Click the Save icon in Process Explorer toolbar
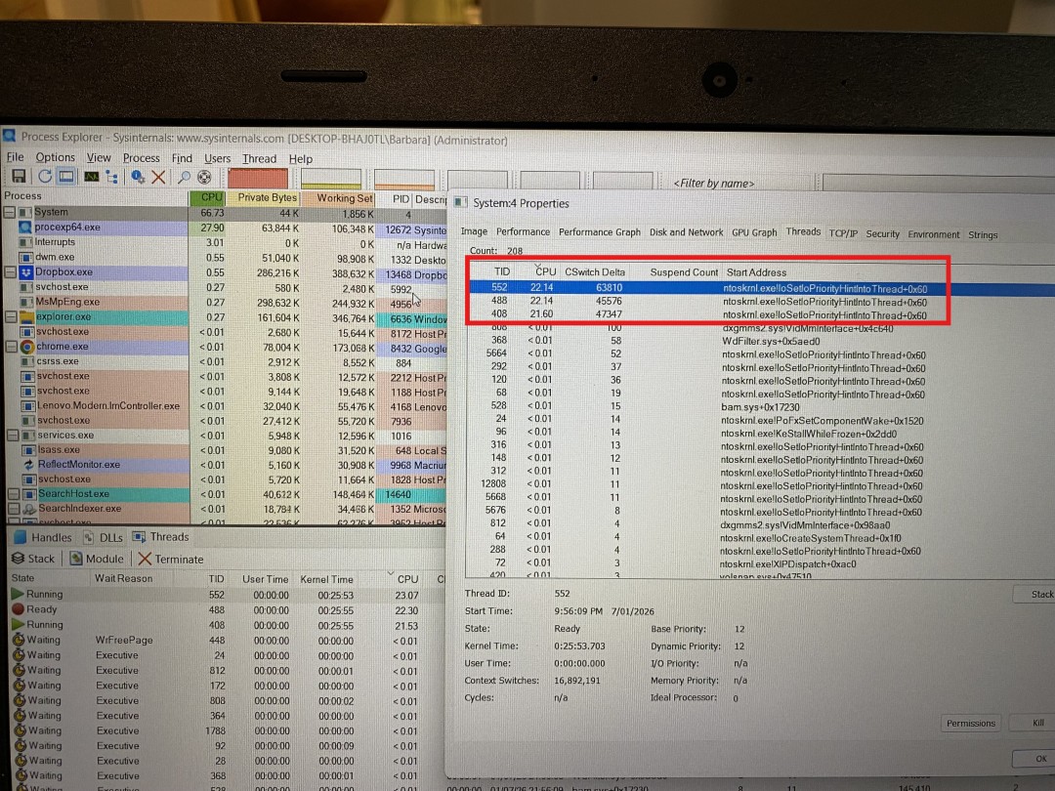This screenshot has height=791, width=1055. tap(19, 177)
